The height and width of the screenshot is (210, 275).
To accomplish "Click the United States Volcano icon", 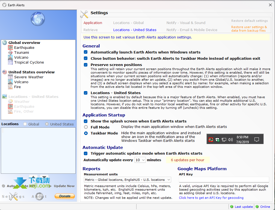I will (10, 82).
